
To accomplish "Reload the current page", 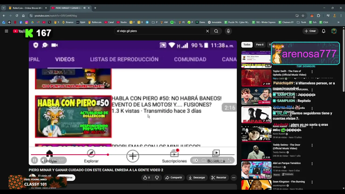I will (x=17, y=16).
